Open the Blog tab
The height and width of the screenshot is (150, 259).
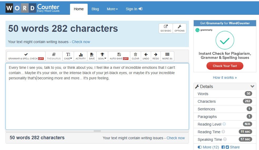coord(95,9)
